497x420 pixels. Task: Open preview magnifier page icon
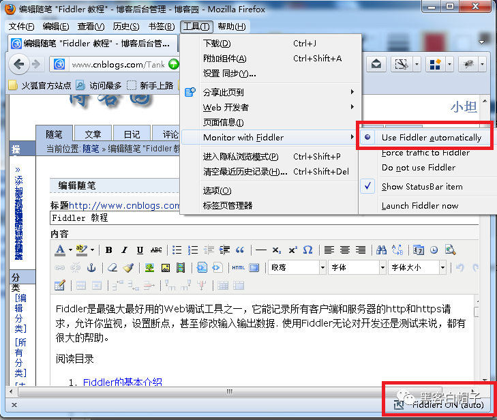click(x=450, y=250)
